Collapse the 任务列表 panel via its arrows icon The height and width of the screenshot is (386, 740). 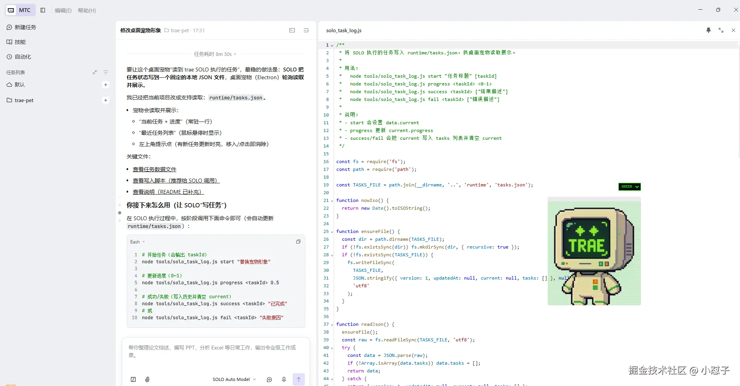(94, 72)
